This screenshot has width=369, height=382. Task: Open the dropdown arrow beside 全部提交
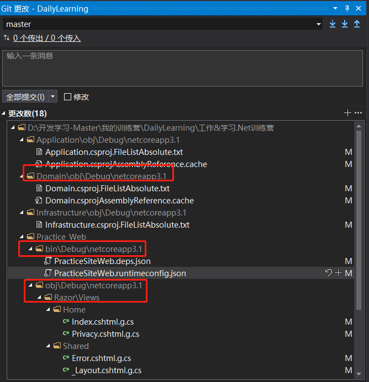(x=52, y=96)
